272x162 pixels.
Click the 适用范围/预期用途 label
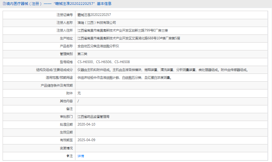click(59, 78)
